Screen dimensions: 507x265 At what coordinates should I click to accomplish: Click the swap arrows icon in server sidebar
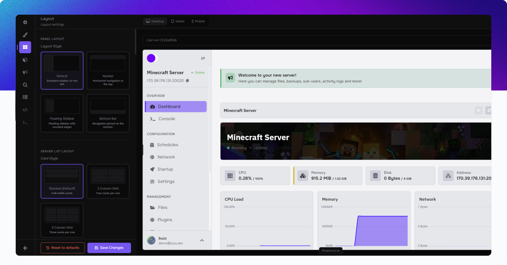point(203,58)
